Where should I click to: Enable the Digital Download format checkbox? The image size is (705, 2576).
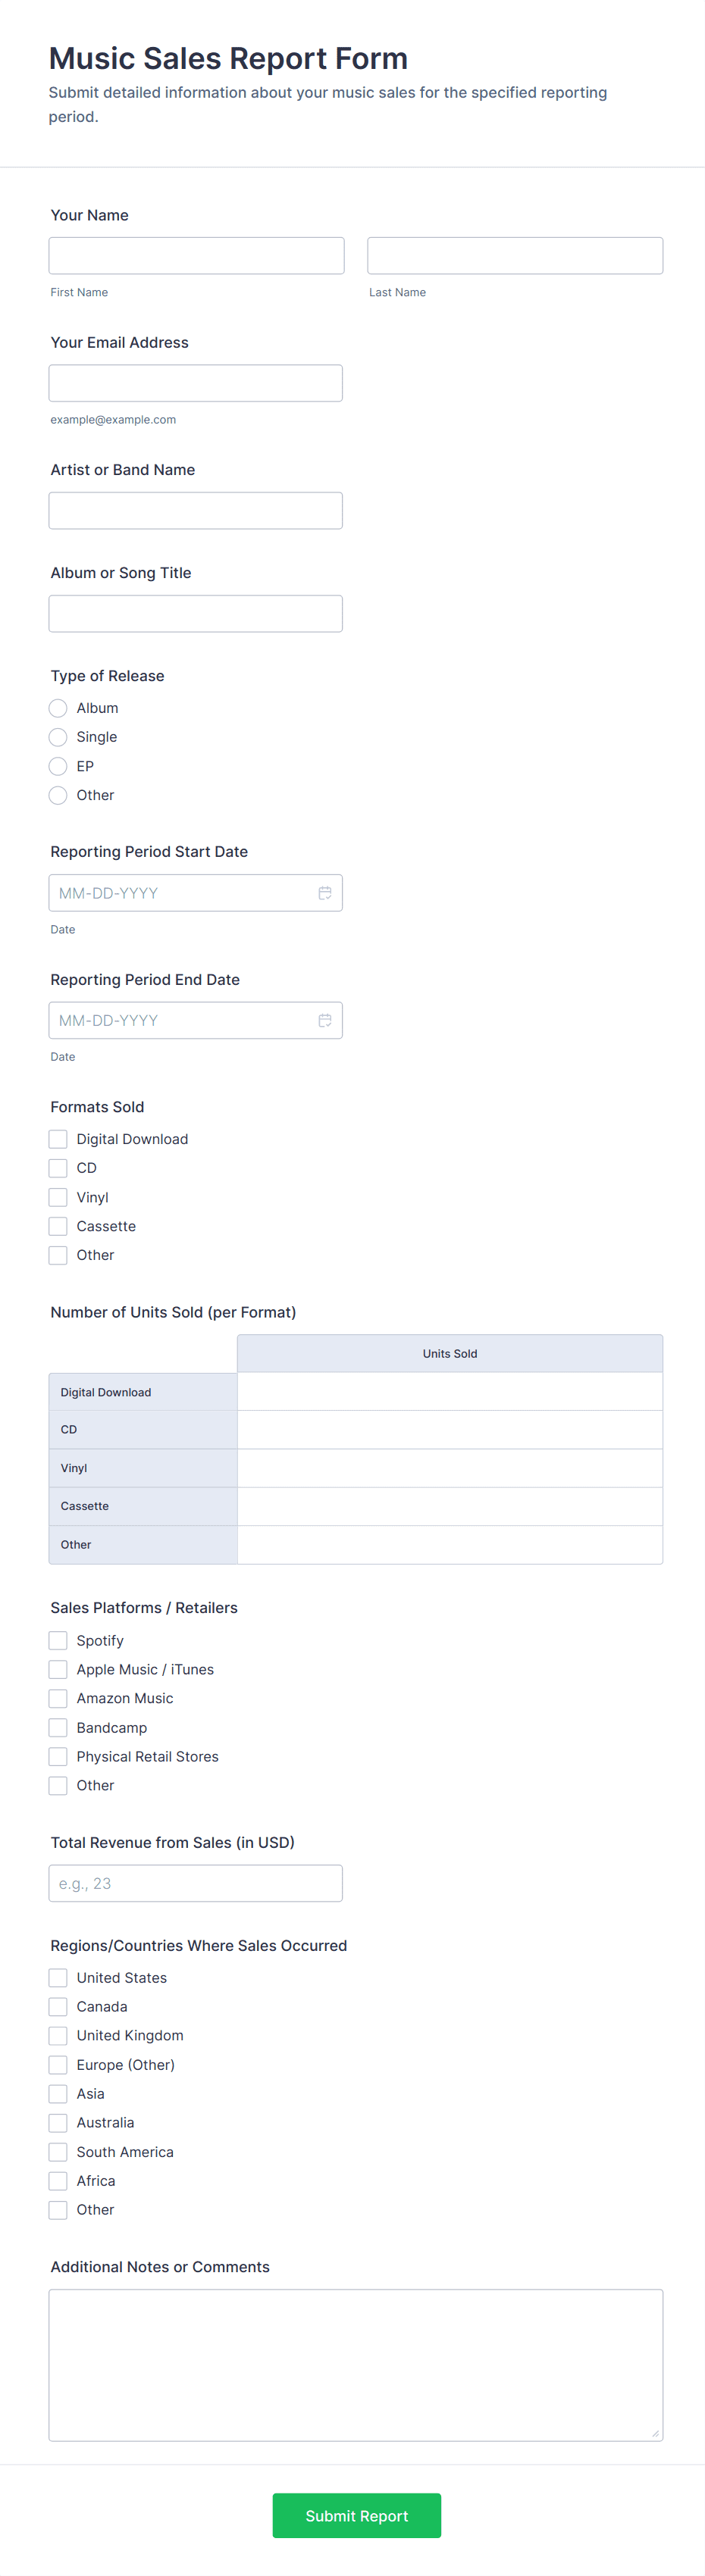[58, 1139]
